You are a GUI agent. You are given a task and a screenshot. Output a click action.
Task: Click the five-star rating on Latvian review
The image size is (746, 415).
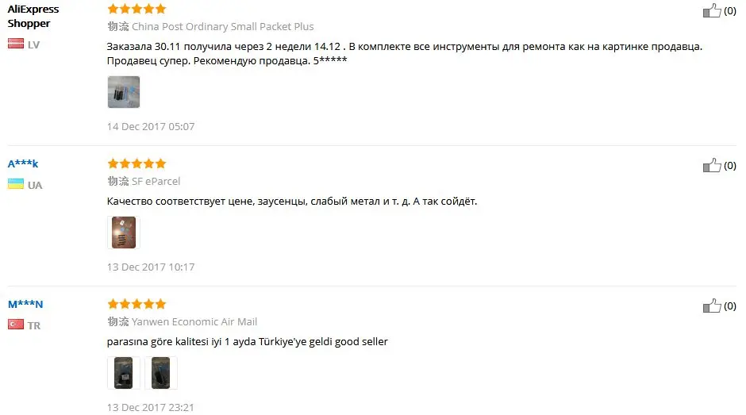137,9
